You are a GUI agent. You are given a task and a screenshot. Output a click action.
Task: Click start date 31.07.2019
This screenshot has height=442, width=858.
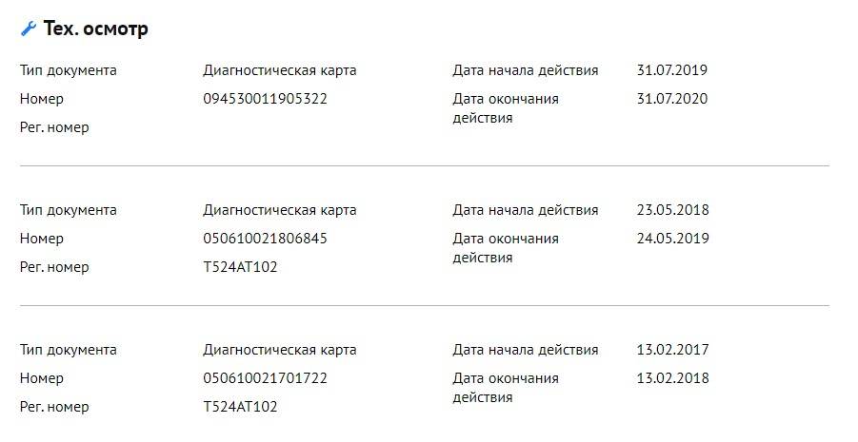point(672,70)
